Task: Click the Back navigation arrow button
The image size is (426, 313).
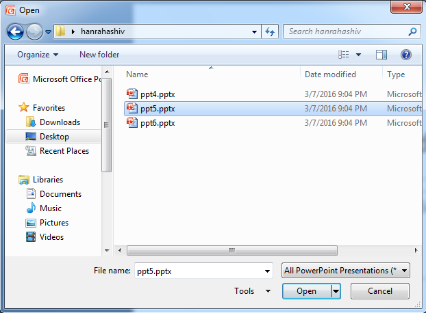Action: (15, 31)
